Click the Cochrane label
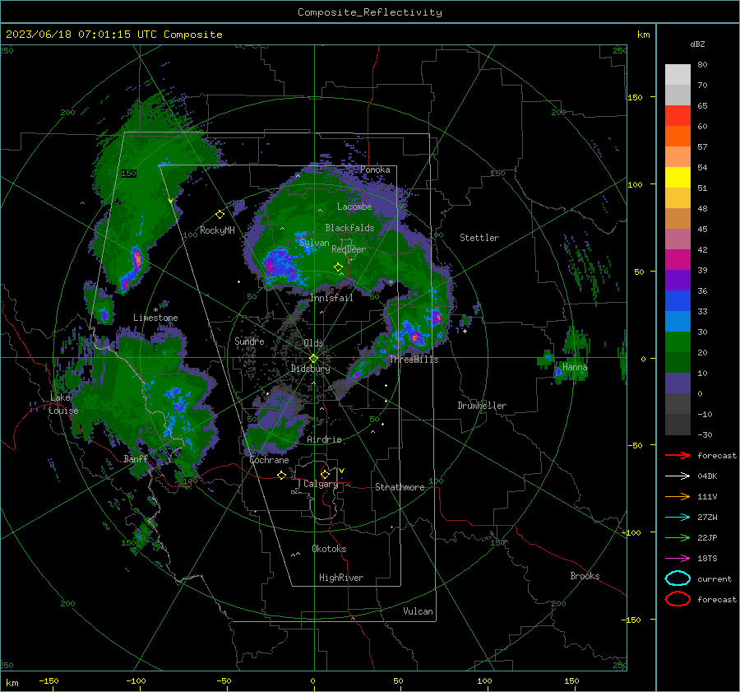Viewport: 740px width, 692px height. (269, 460)
